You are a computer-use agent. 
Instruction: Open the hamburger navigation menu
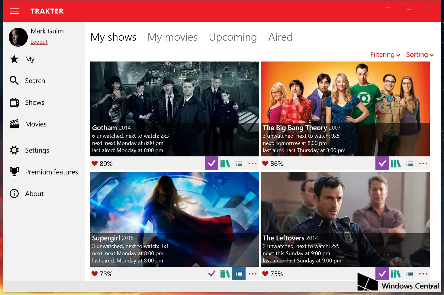coord(14,11)
